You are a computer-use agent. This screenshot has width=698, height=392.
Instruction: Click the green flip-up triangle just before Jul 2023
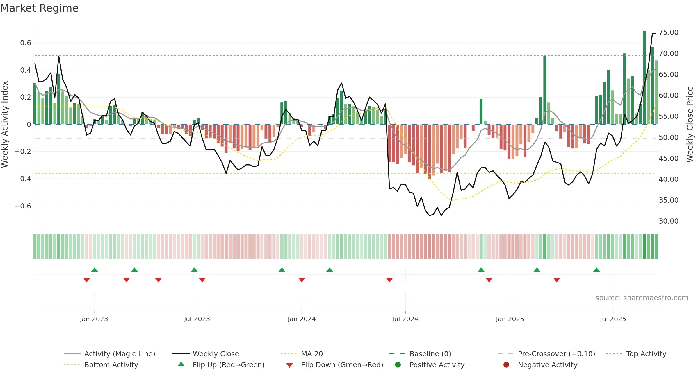coord(194,270)
